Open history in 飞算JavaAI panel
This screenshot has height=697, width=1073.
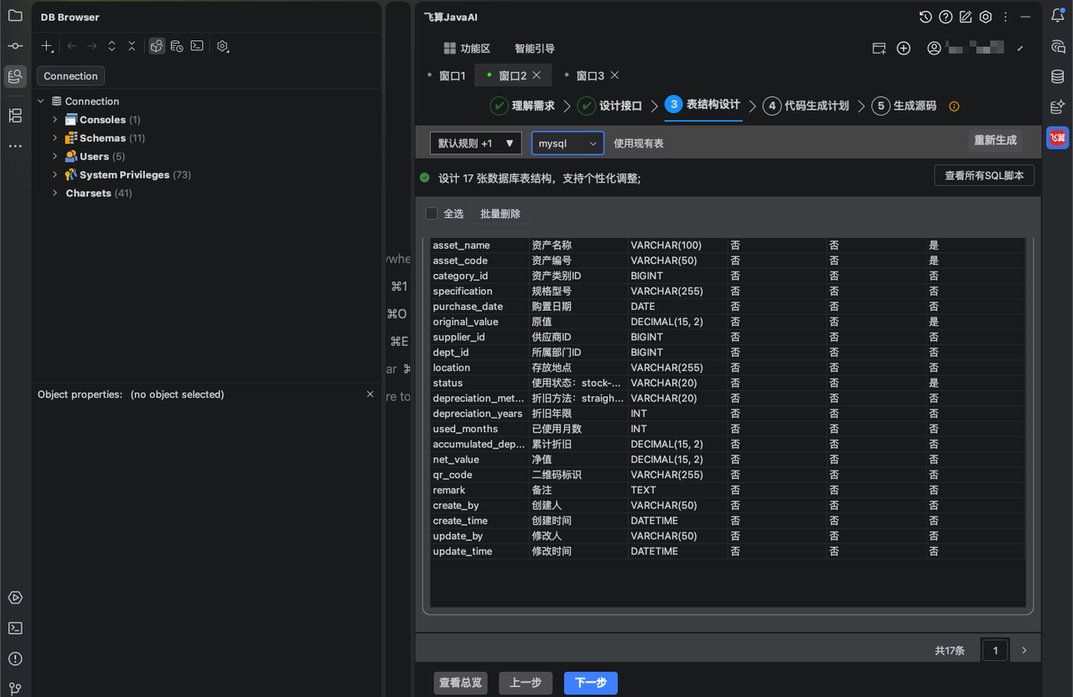coord(925,17)
